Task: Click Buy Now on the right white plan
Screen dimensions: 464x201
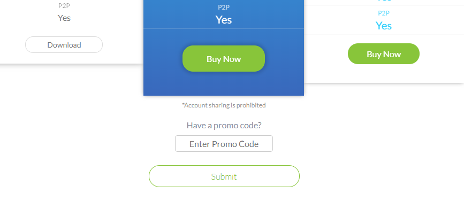Action: tap(384, 54)
